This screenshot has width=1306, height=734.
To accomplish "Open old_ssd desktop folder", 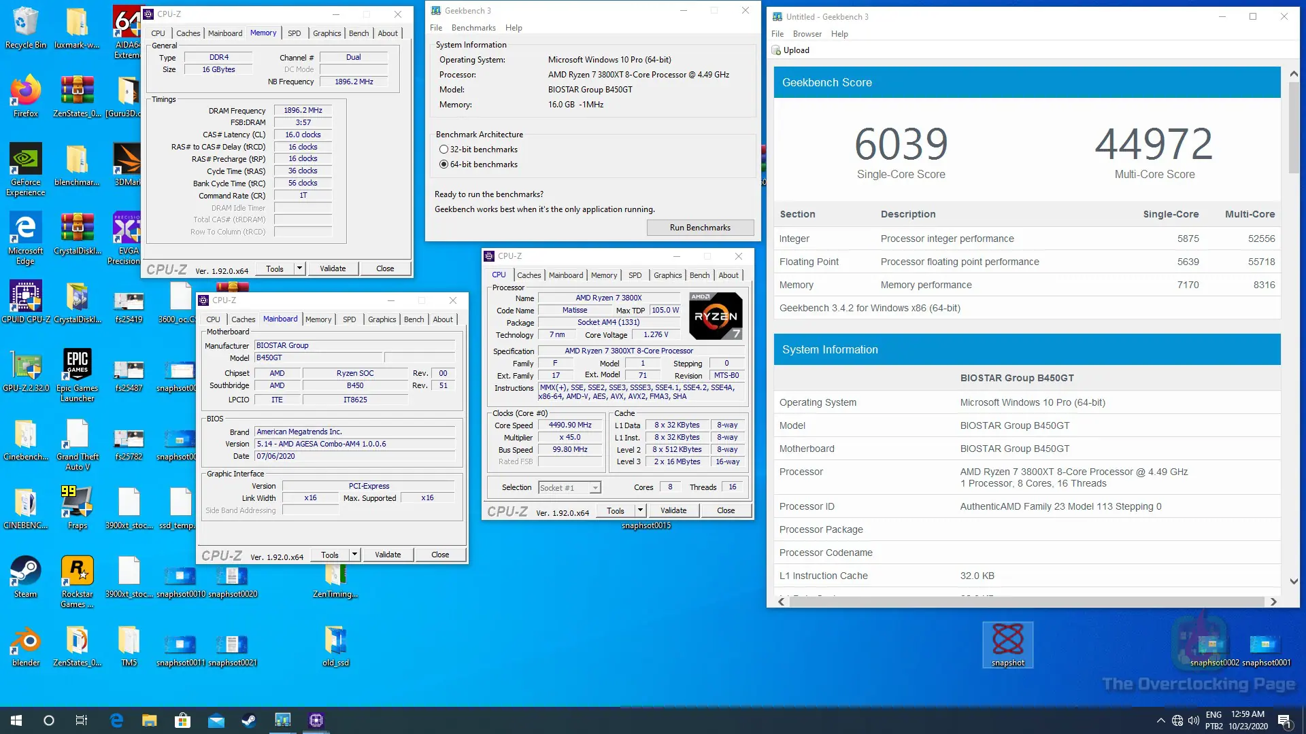I will point(335,646).
